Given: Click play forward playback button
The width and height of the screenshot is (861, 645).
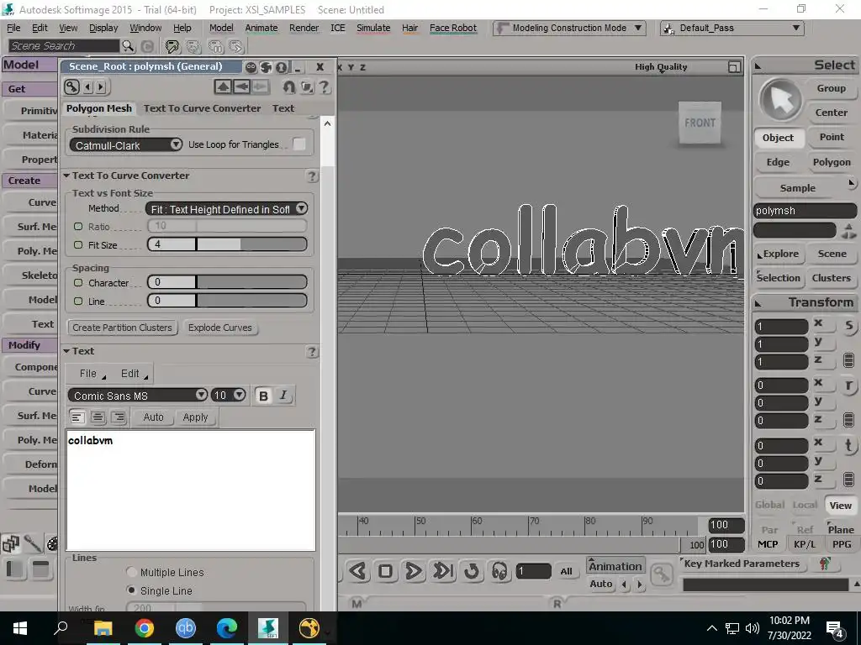Looking at the screenshot, I should coord(414,571).
